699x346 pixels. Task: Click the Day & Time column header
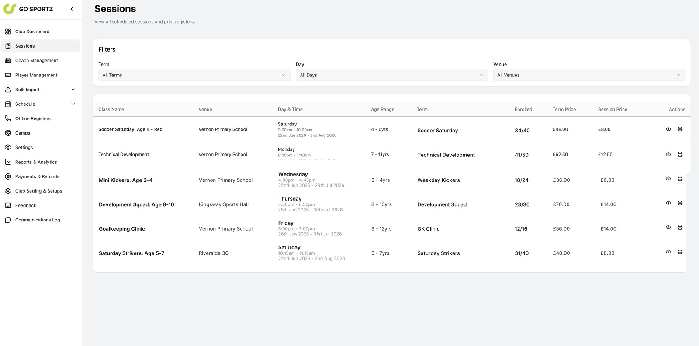290,109
